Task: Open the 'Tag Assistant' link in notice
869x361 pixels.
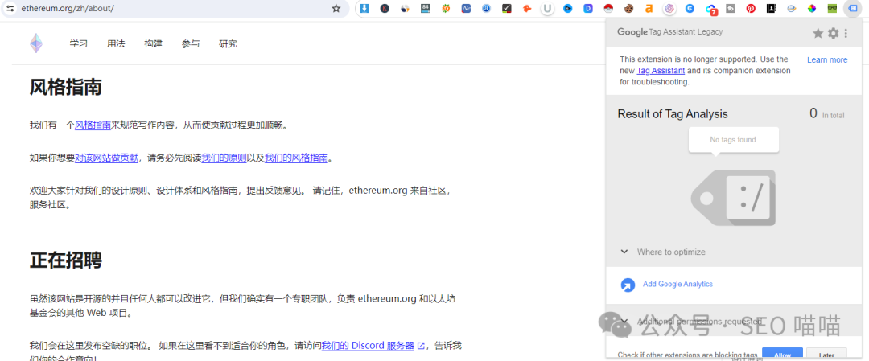Action: click(661, 70)
